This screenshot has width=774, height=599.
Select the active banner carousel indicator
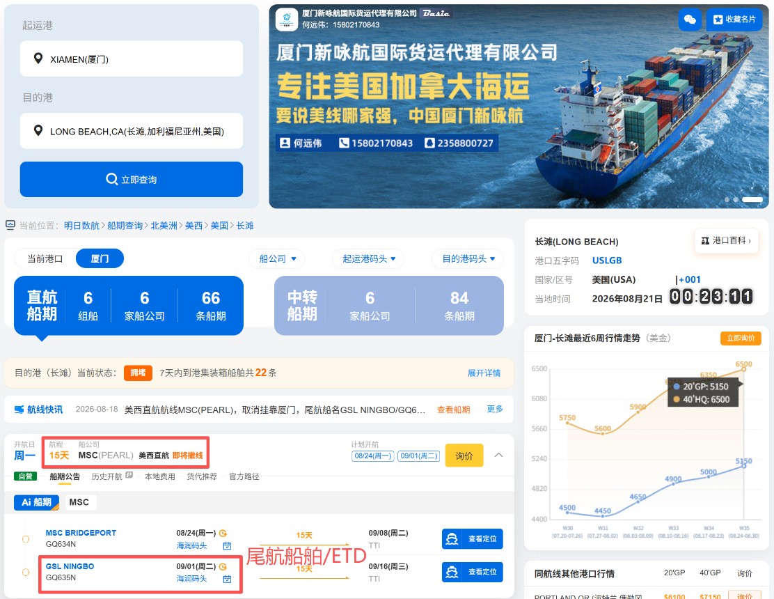tap(752, 199)
